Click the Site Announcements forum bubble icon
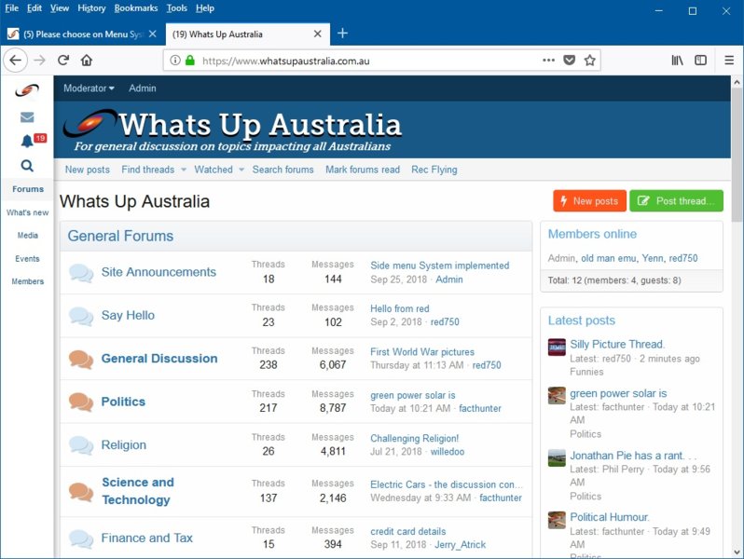Screen dimensions: 744x559 (x=81, y=273)
